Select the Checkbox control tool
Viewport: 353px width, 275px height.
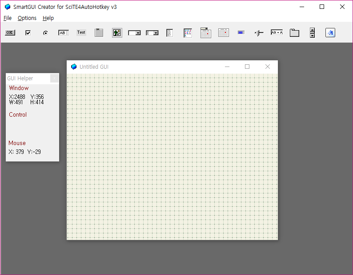point(28,33)
